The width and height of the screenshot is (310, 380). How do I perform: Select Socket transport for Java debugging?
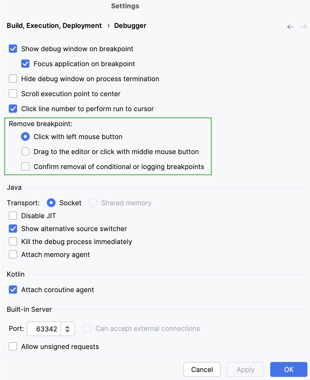[x=51, y=203]
